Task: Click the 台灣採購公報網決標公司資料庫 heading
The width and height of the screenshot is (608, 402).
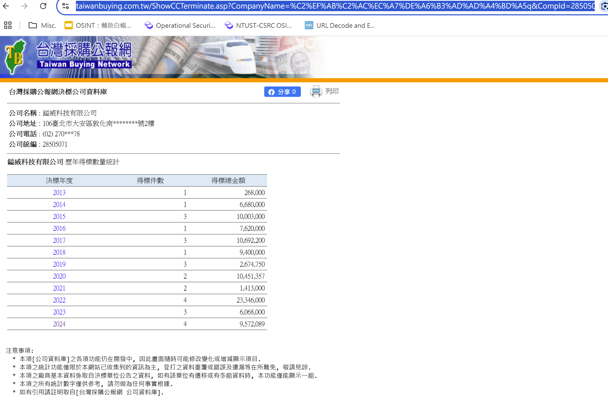Action: pyautogui.click(x=58, y=92)
